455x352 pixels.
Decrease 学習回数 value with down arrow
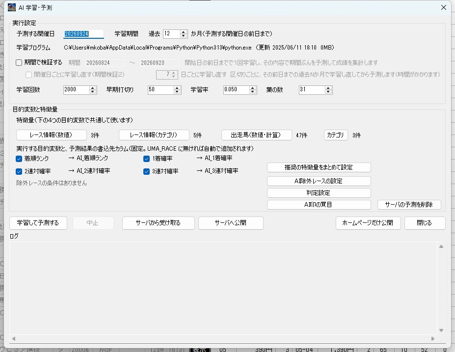(x=93, y=91)
